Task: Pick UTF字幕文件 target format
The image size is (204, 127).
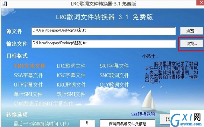Action: point(28,85)
